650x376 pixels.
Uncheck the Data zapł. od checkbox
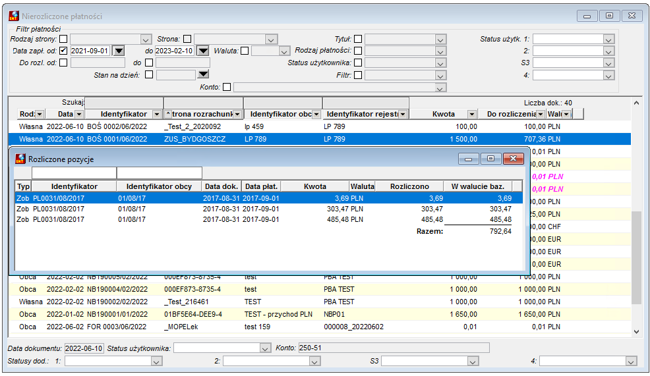[x=63, y=51]
